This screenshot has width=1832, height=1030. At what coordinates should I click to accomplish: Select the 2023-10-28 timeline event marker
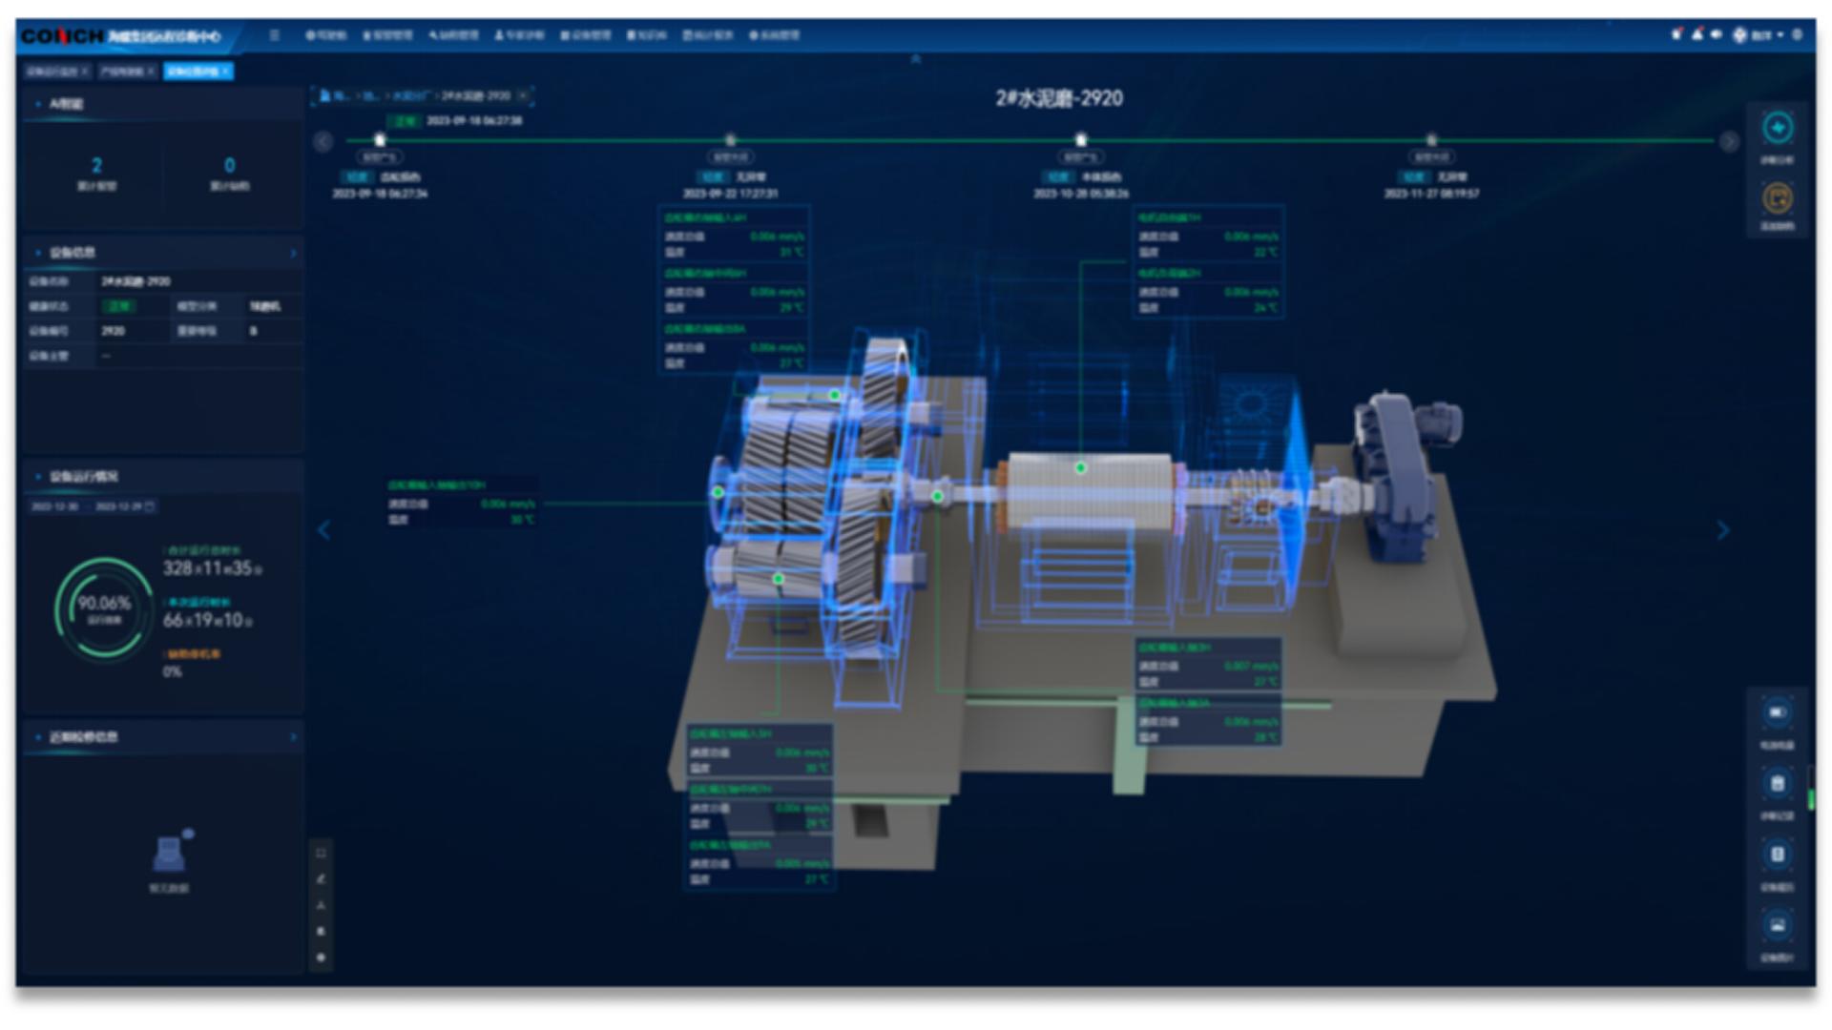(1080, 140)
